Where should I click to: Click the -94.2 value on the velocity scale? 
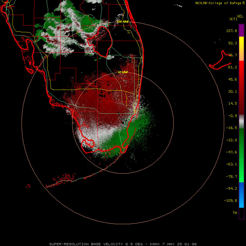232,189
